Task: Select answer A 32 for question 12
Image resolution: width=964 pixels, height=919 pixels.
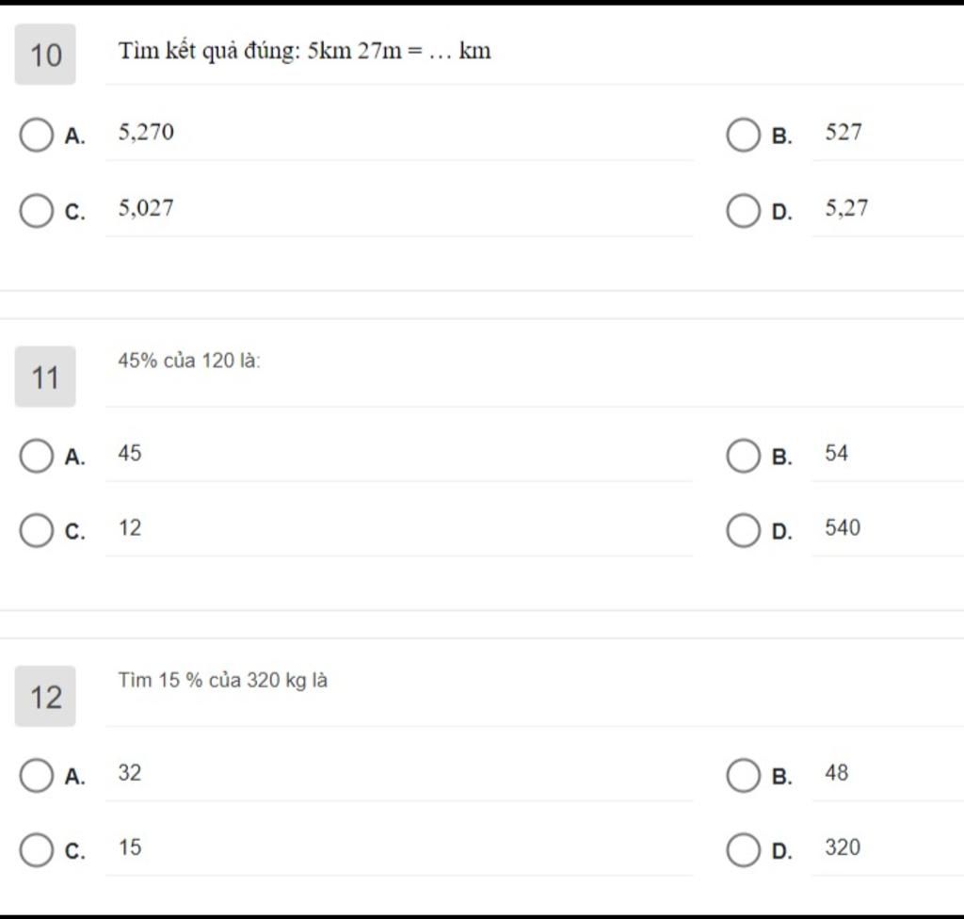Action: point(37,775)
